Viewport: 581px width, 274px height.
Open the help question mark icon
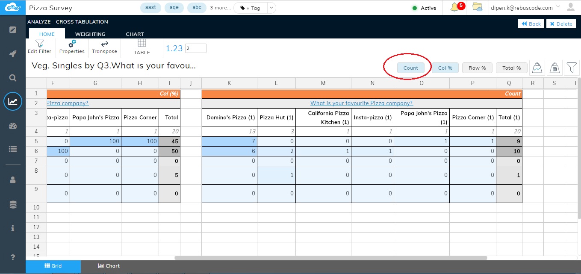point(13,257)
